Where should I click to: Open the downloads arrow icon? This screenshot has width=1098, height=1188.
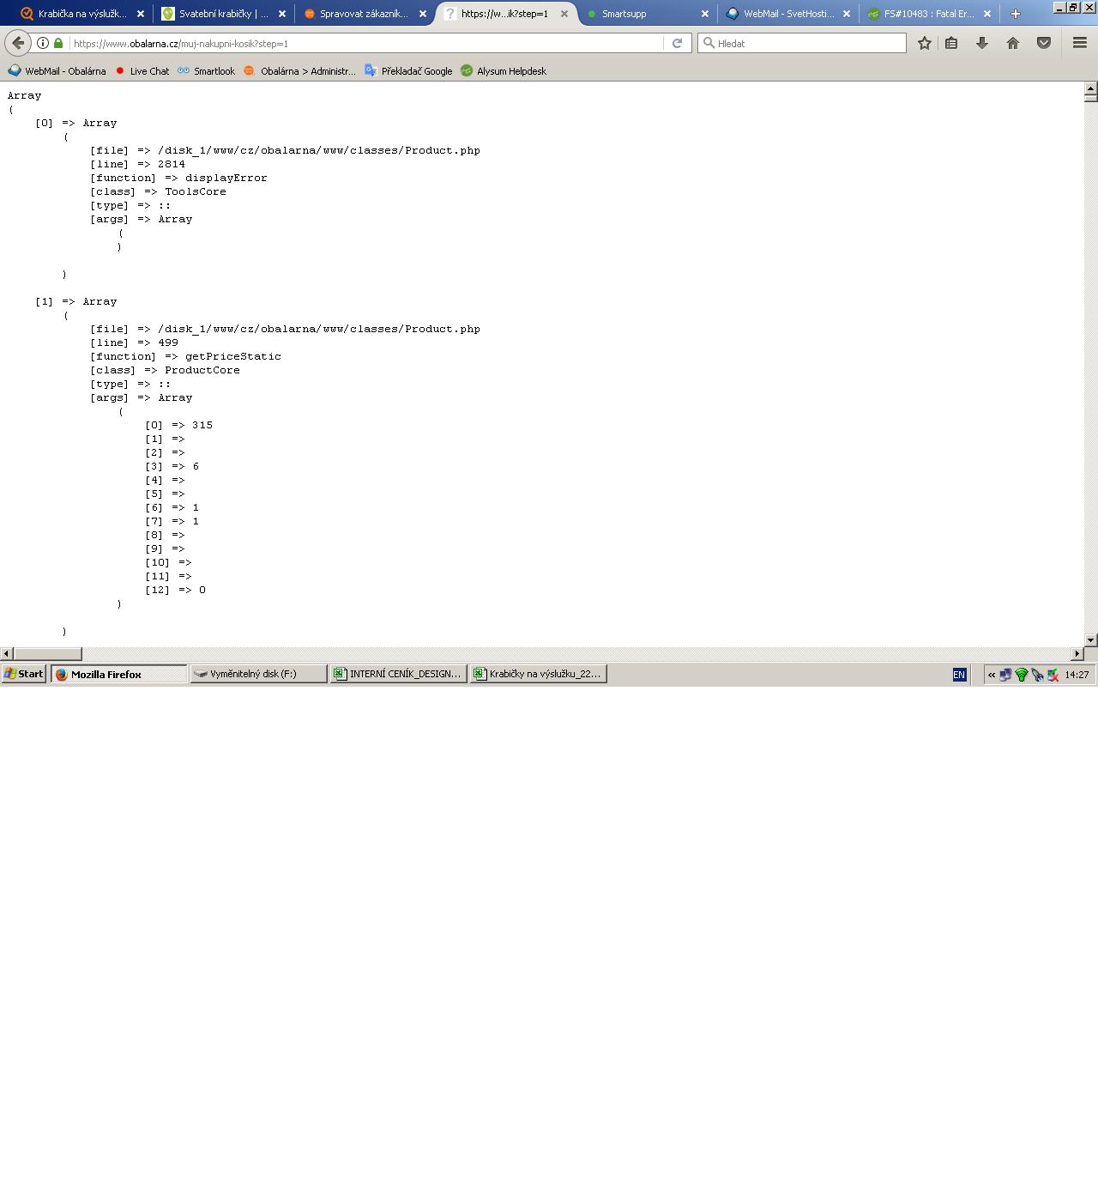coord(982,43)
